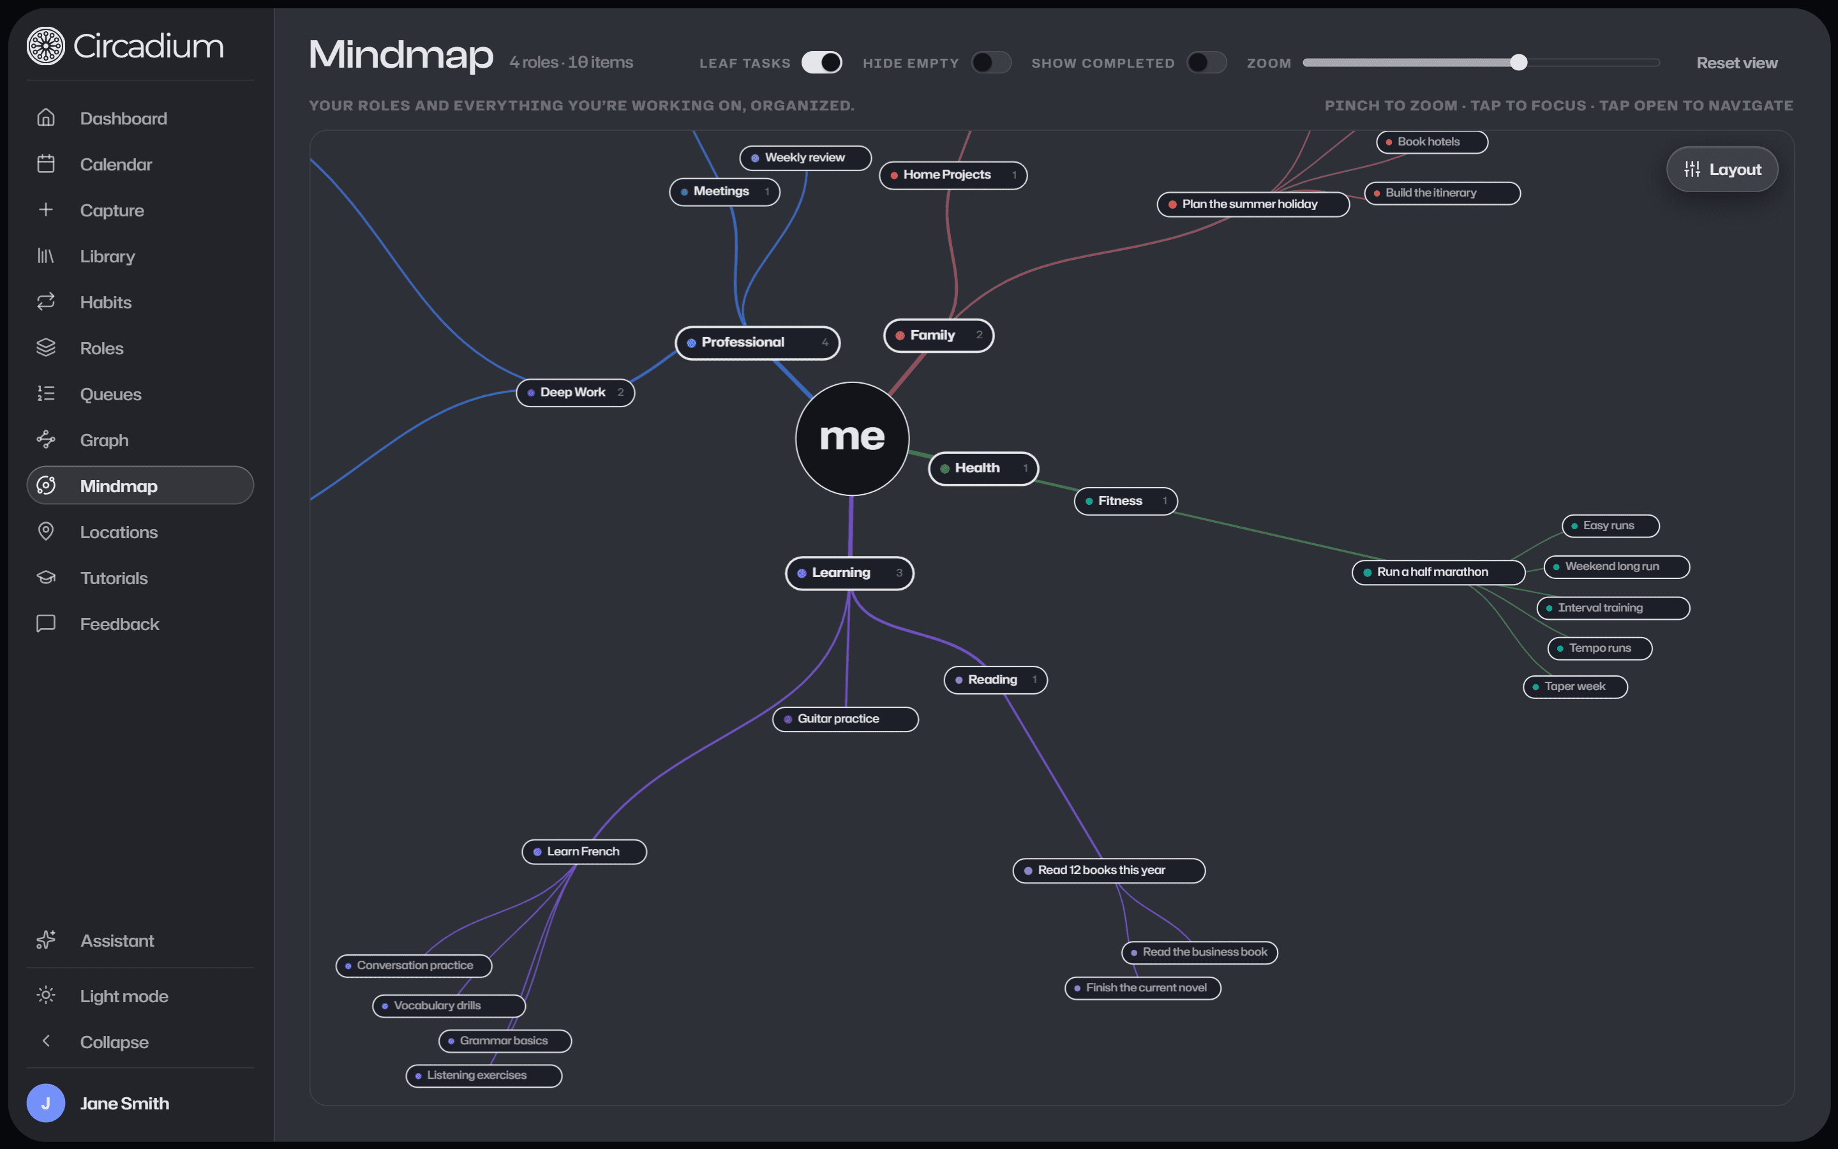
Task: Click the Book hotels task
Action: pyautogui.click(x=1431, y=142)
